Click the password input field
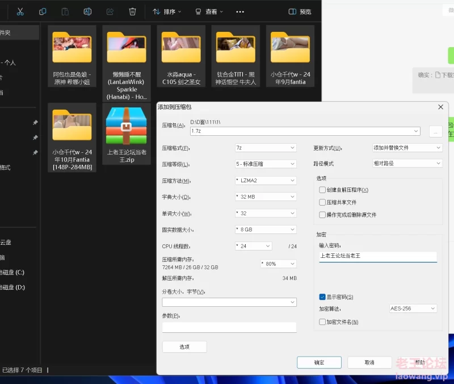 coord(377,256)
